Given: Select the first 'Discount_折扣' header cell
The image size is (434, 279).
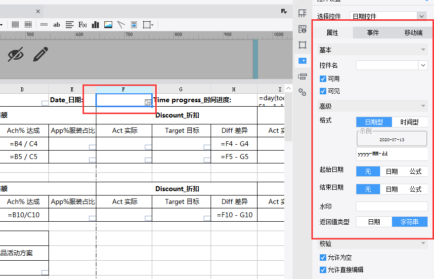Looking at the screenshot, I should (176, 116).
